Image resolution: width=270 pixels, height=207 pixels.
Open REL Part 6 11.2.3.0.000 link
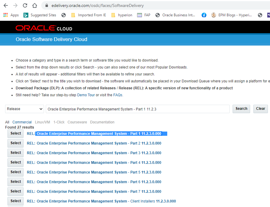(94, 182)
